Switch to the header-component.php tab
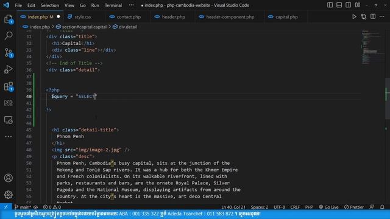This screenshot has width=390, height=219. [x=230, y=17]
